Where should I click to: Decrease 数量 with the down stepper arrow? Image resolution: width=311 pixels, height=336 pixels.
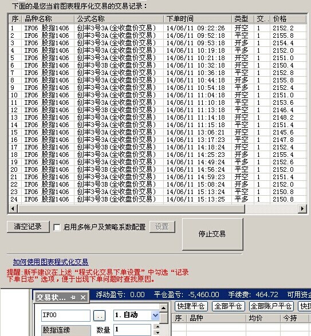[158, 333]
